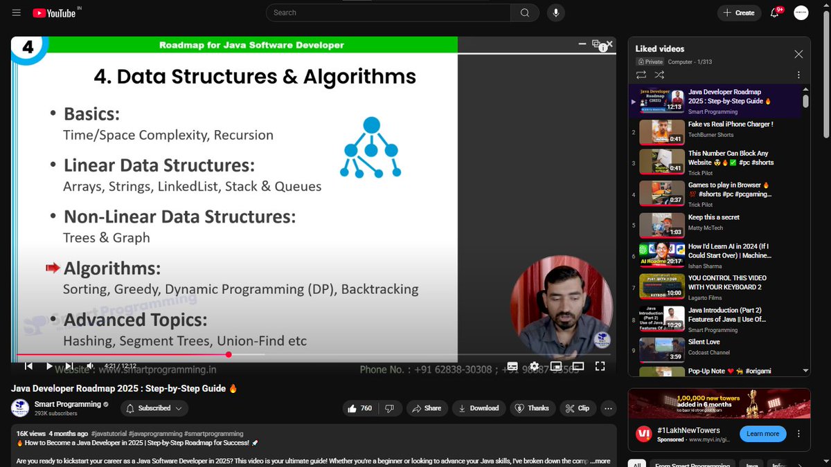Viewport: 831px width, 467px height.
Task: Like the video thumbs-up 760
Action: pyautogui.click(x=360, y=408)
